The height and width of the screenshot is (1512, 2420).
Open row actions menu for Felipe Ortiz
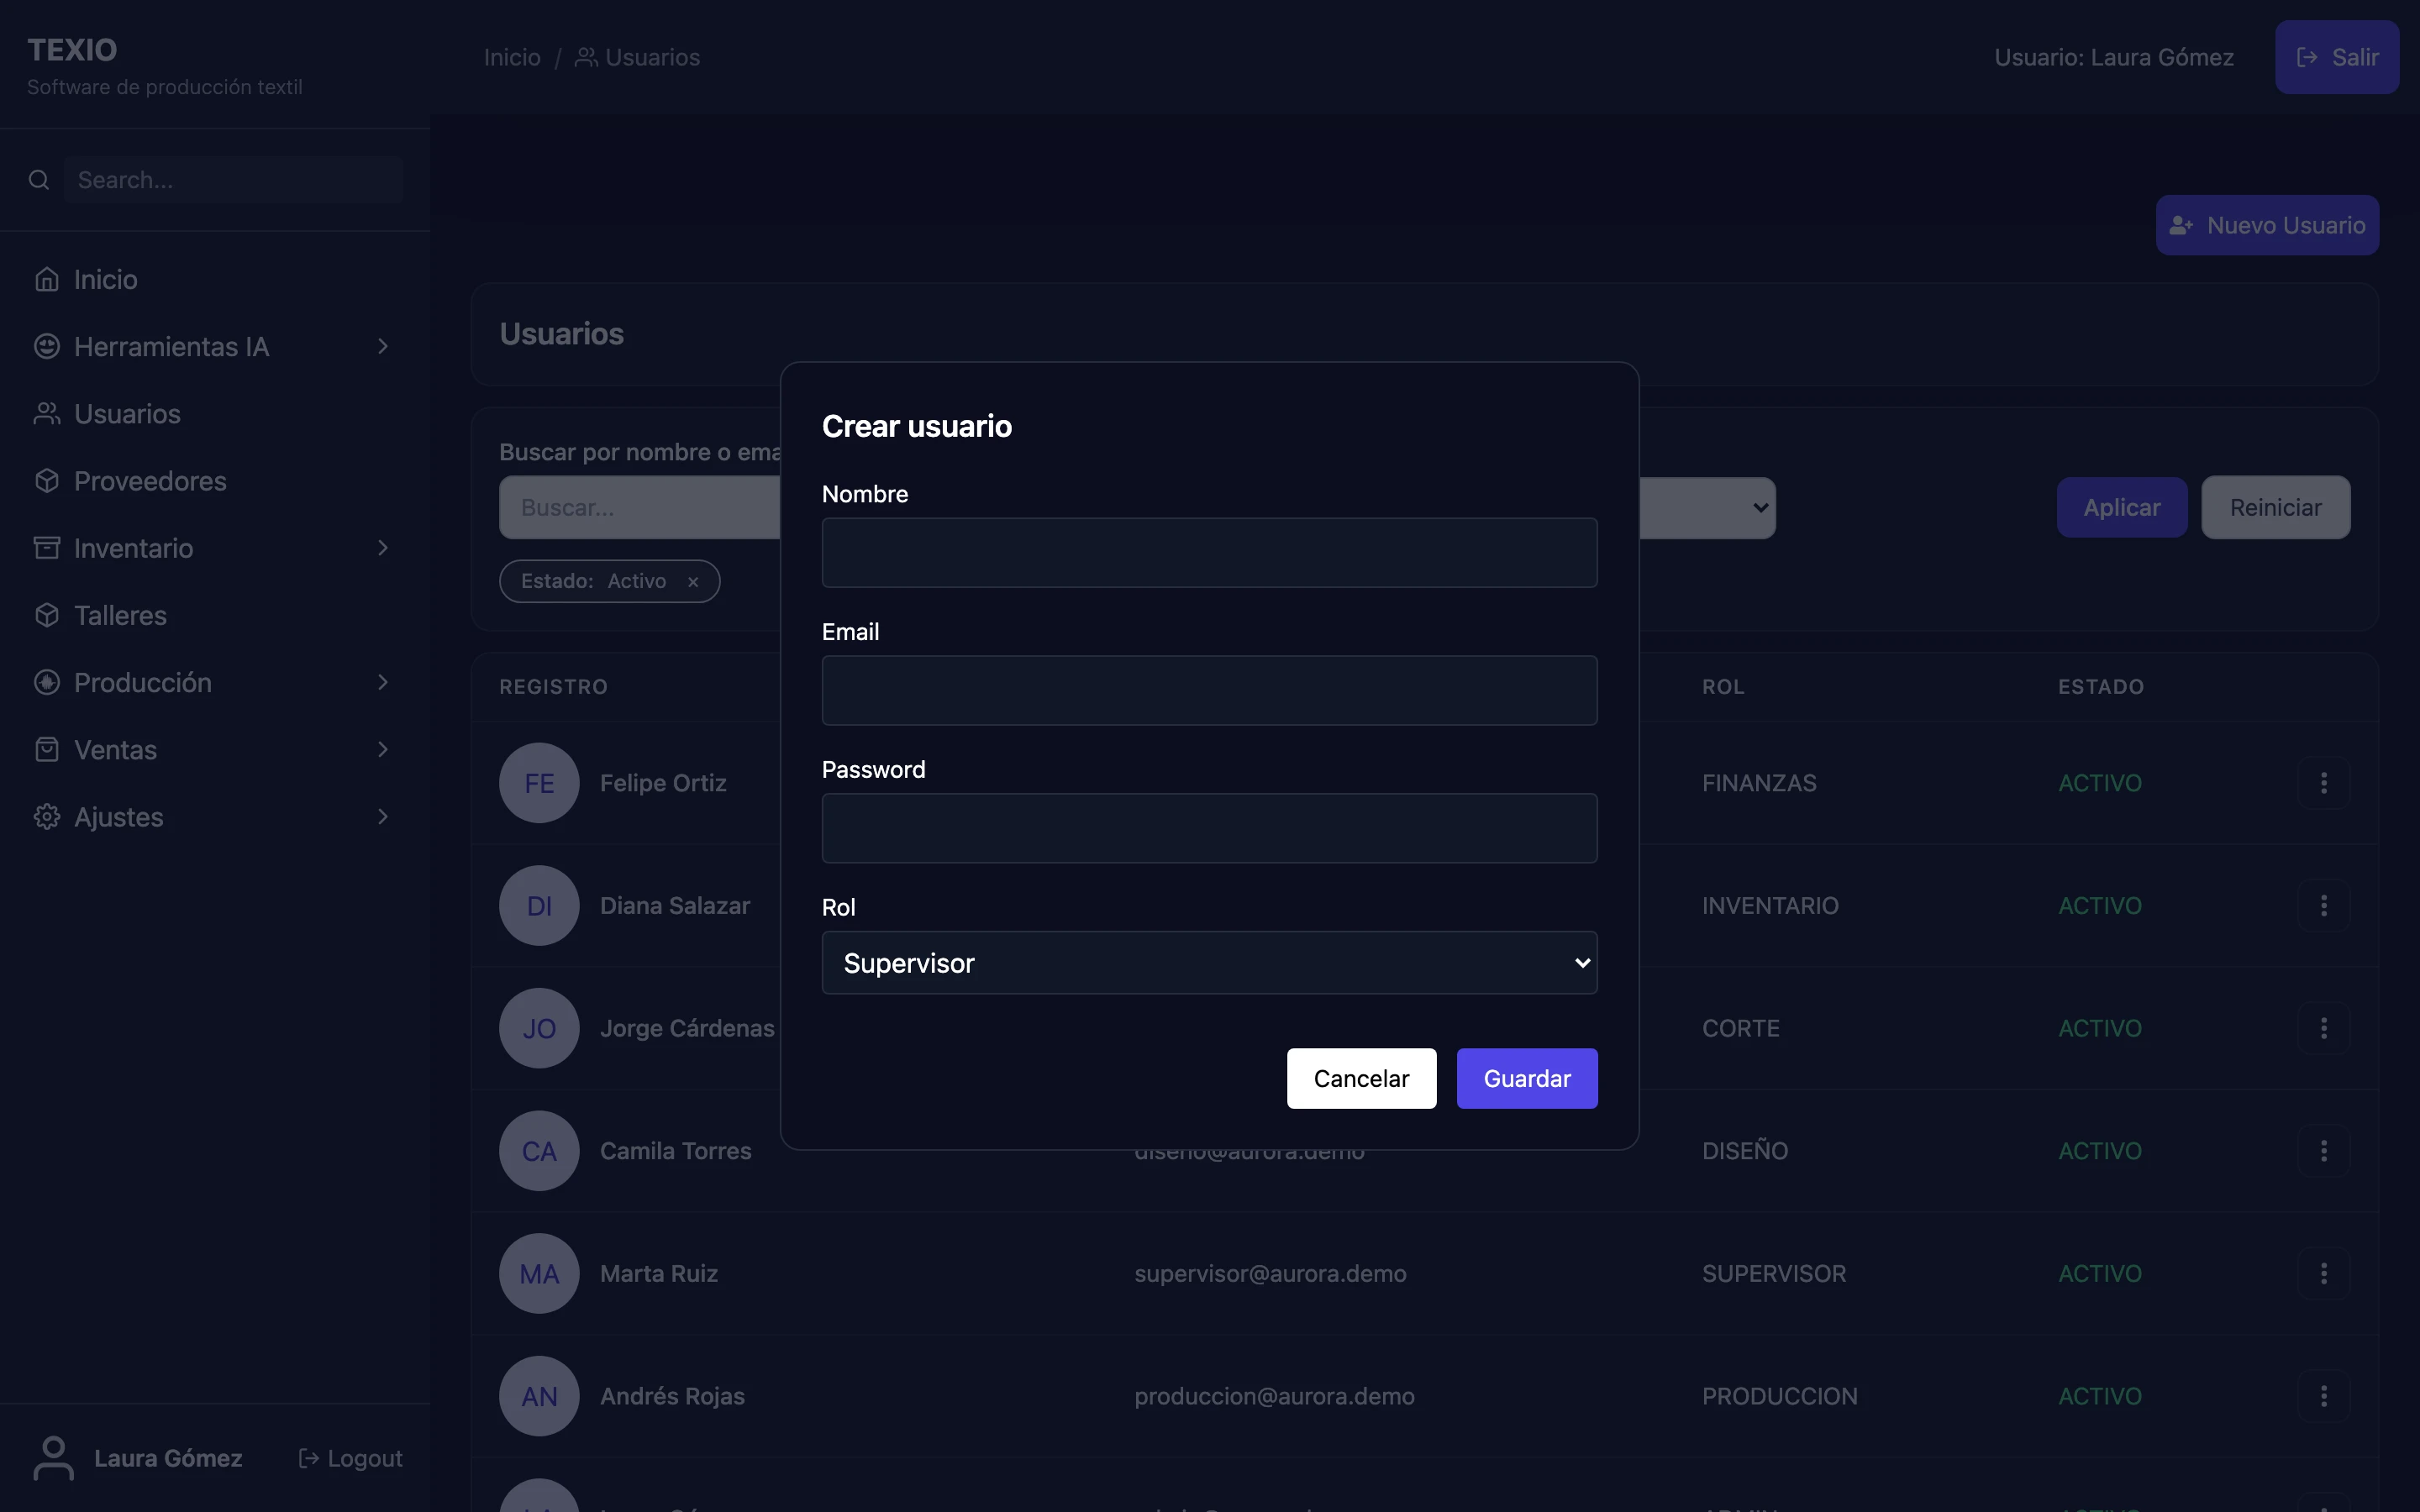click(2323, 783)
